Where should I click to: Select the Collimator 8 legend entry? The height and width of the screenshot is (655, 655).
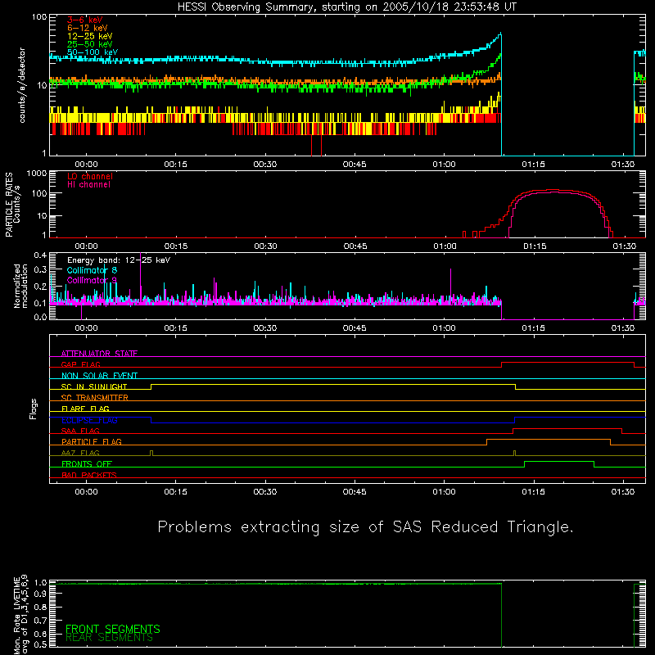[x=92, y=270]
